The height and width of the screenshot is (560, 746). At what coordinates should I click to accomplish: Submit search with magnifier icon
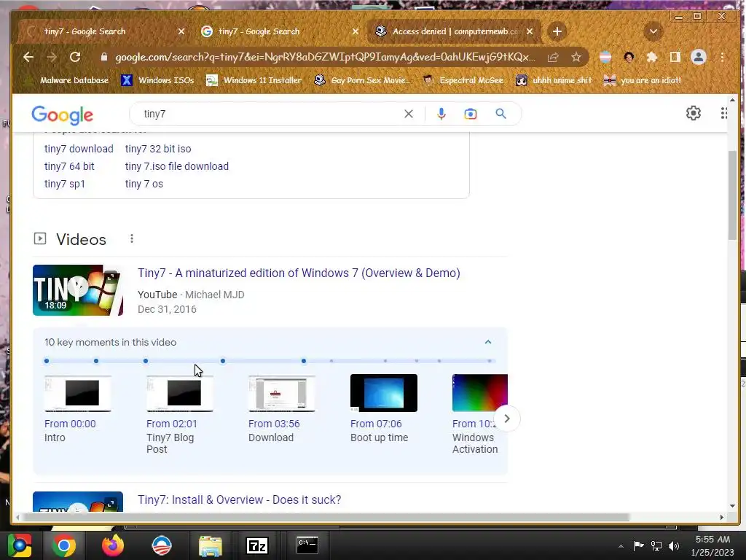[500, 114]
